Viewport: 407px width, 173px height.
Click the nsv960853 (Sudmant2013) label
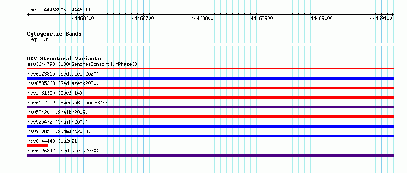pyautogui.click(x=59, y=131)
